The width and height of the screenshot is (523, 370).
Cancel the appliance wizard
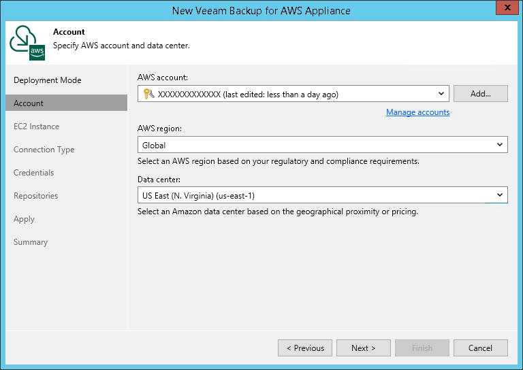point(480,348)
